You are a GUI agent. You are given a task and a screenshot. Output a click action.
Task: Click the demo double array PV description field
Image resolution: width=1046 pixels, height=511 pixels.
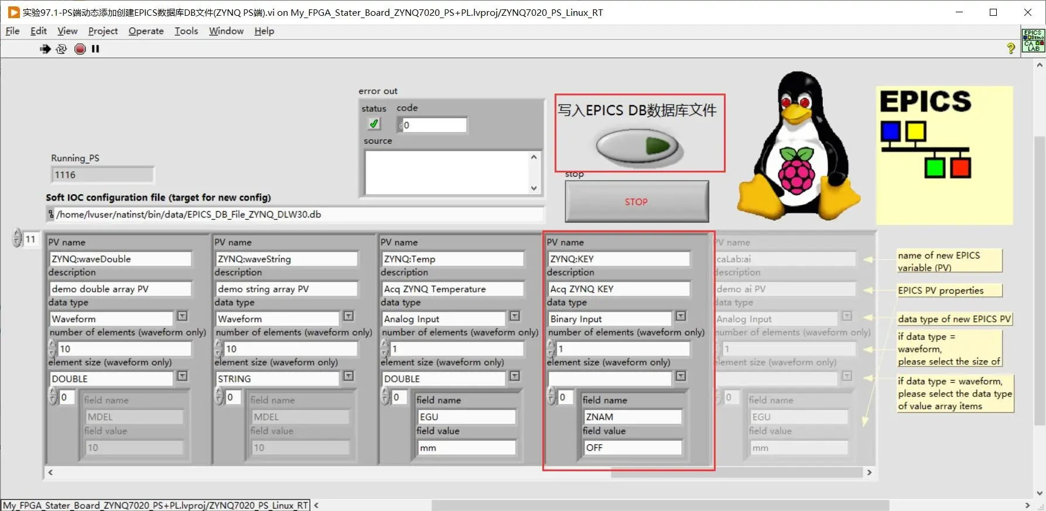tap(121, 289)
